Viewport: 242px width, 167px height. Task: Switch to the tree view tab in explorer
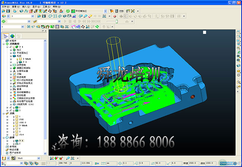click(6, 36)
